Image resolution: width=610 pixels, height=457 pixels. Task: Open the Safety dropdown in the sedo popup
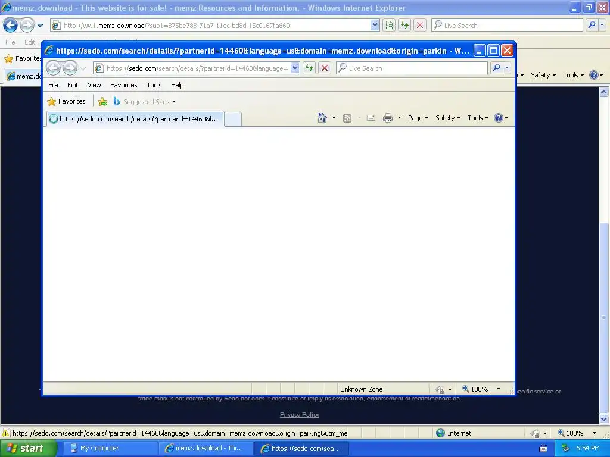448,118
